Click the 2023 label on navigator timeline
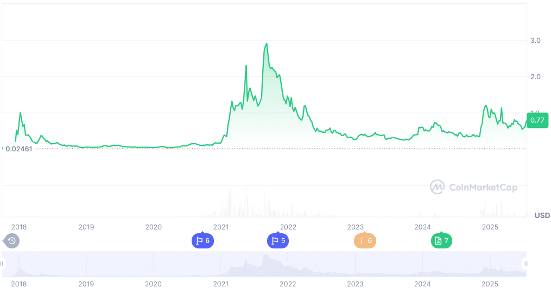551x294 pixels. [x=355, y=284]
